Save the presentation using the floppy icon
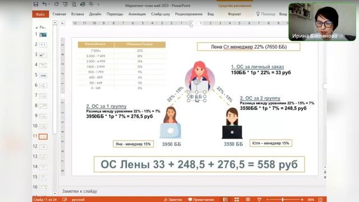The height and width of the screenshot is (202, 359). 36,4
